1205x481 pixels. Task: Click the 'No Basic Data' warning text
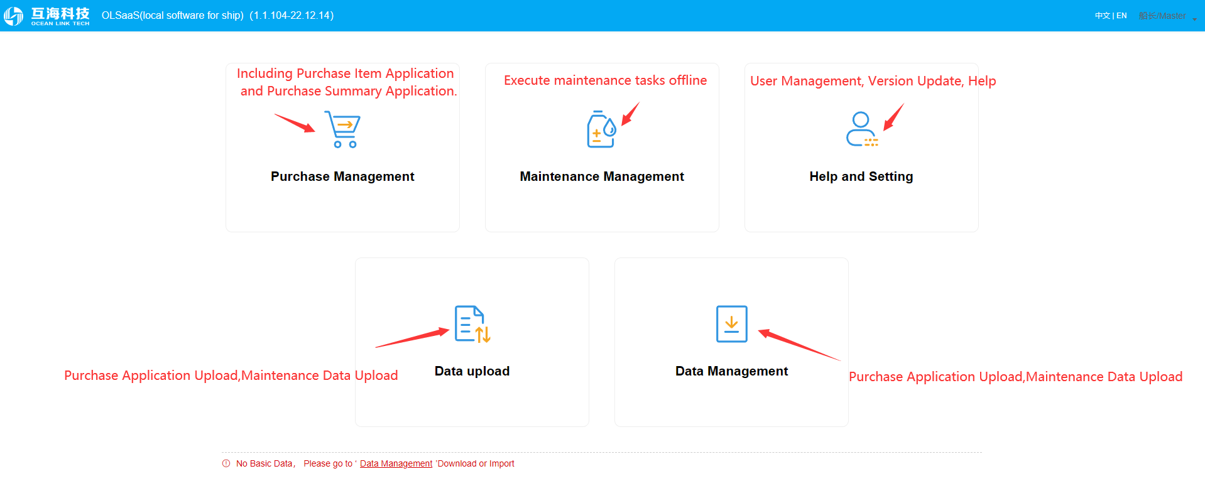tap(264, 463)
